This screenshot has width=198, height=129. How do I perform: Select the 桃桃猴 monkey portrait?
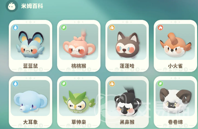tap(79, 42)
